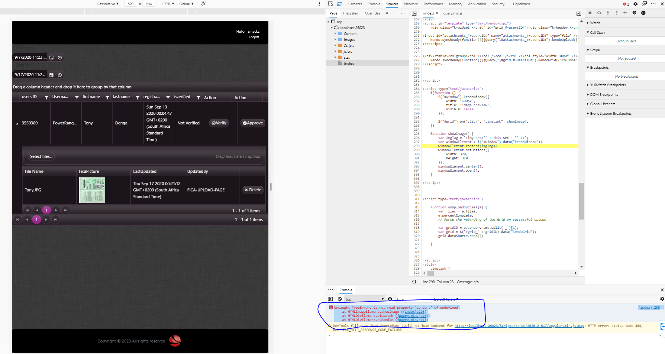The image size is (665, 354).
Task: Delete the Tony.JPG file
Action: [253, 190]
